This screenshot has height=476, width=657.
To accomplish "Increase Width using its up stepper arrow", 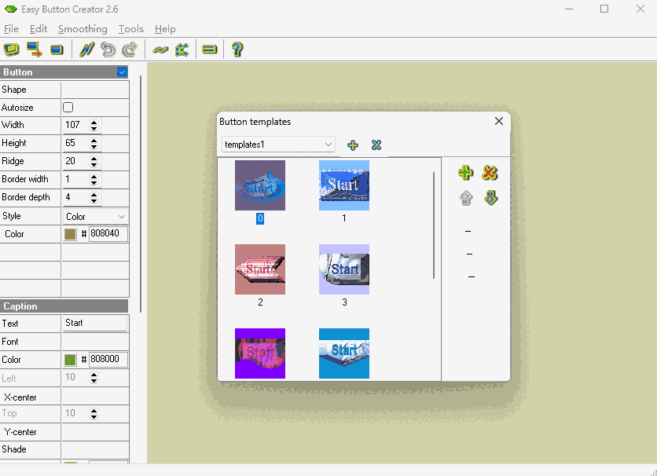I will coord(94,122).
